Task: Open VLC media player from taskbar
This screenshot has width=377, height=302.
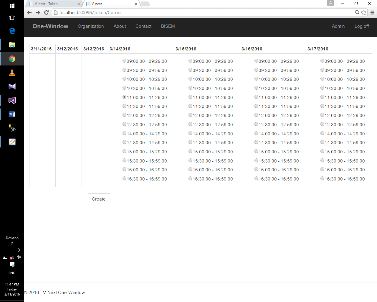Action: (12, 73)
